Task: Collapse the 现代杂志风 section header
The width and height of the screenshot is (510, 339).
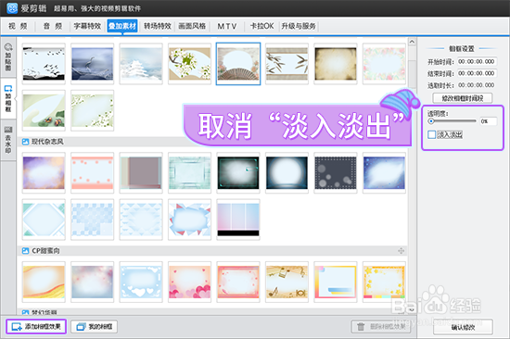Action: [x=212, y=142]
